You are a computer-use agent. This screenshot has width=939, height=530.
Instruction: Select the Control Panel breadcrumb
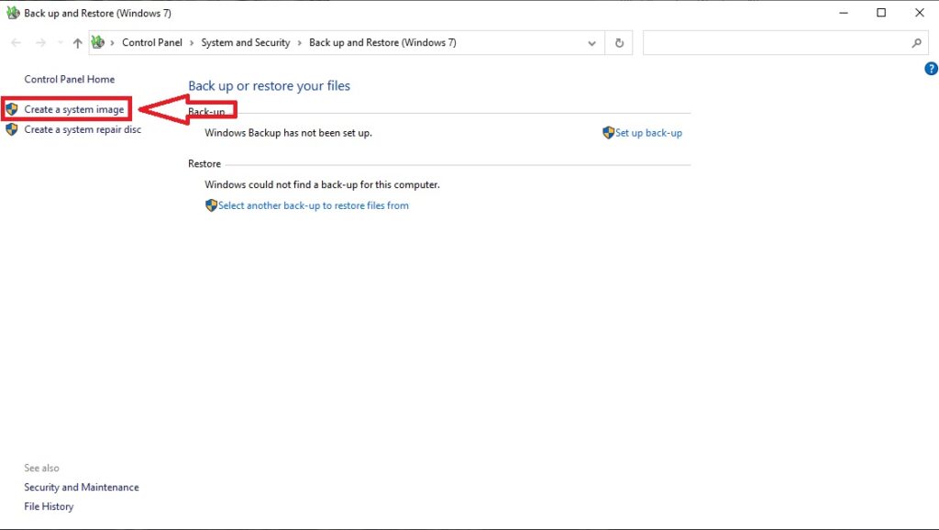click(152, 43)
